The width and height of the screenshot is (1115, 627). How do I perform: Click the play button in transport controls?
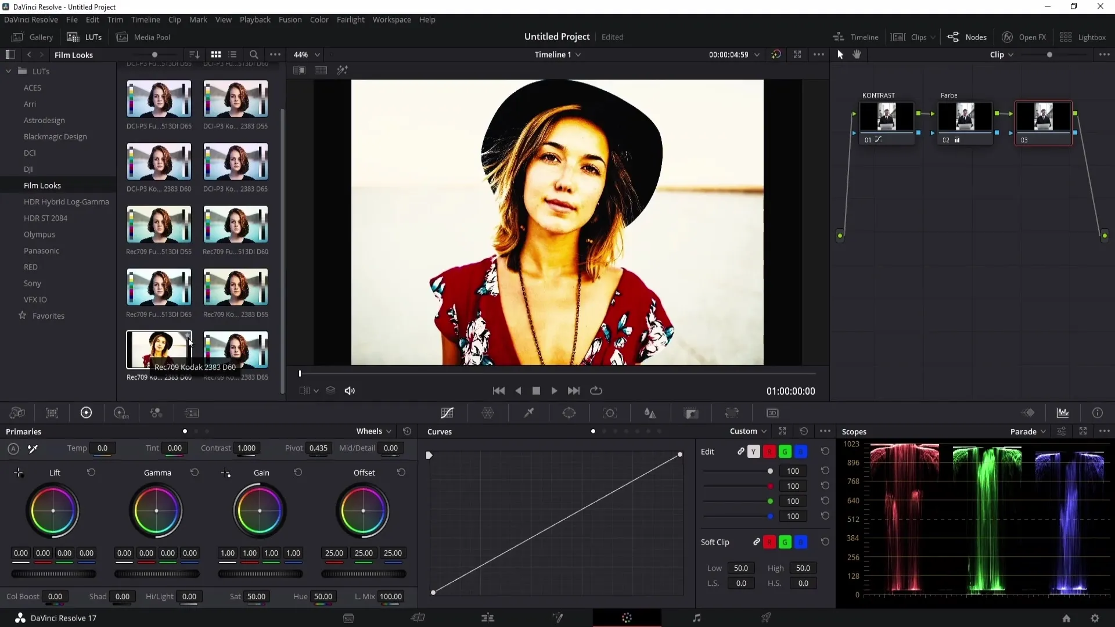click(x=555, y=391)
